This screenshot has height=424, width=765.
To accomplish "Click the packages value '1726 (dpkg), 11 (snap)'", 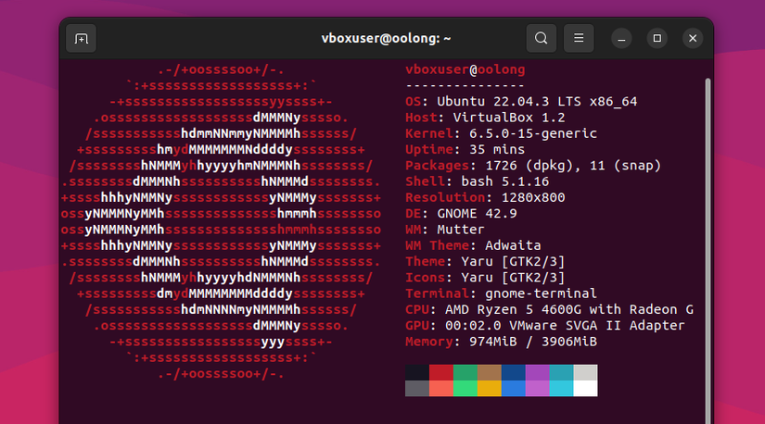I will [573, 165].
